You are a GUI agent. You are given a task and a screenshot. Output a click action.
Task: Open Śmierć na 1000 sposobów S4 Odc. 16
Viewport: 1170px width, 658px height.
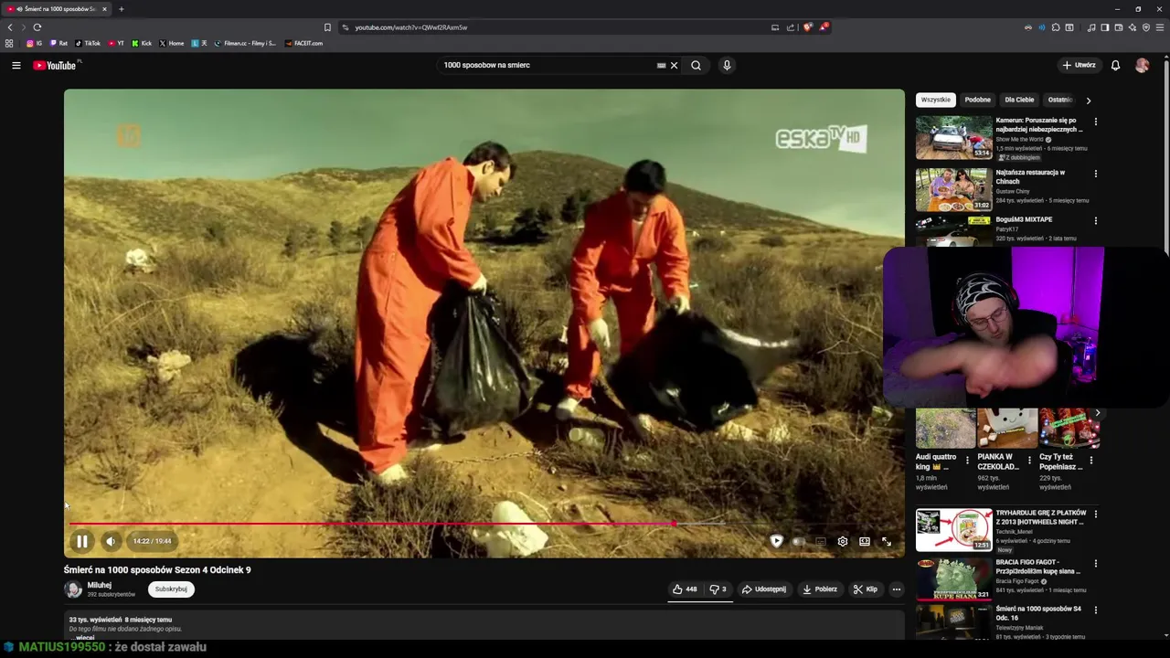(1038, 613)
